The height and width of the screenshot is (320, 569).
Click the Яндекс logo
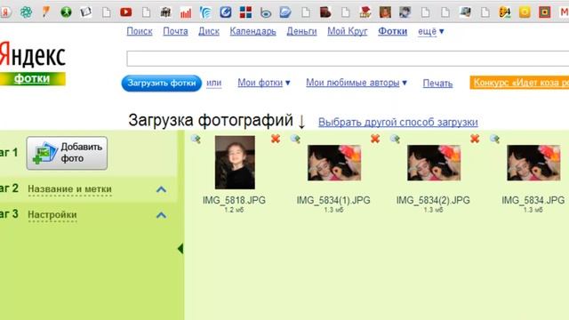[32, 55]
